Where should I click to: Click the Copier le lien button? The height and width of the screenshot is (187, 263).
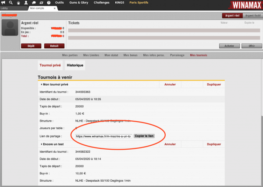pyautogui.click(x=144, y=136)
